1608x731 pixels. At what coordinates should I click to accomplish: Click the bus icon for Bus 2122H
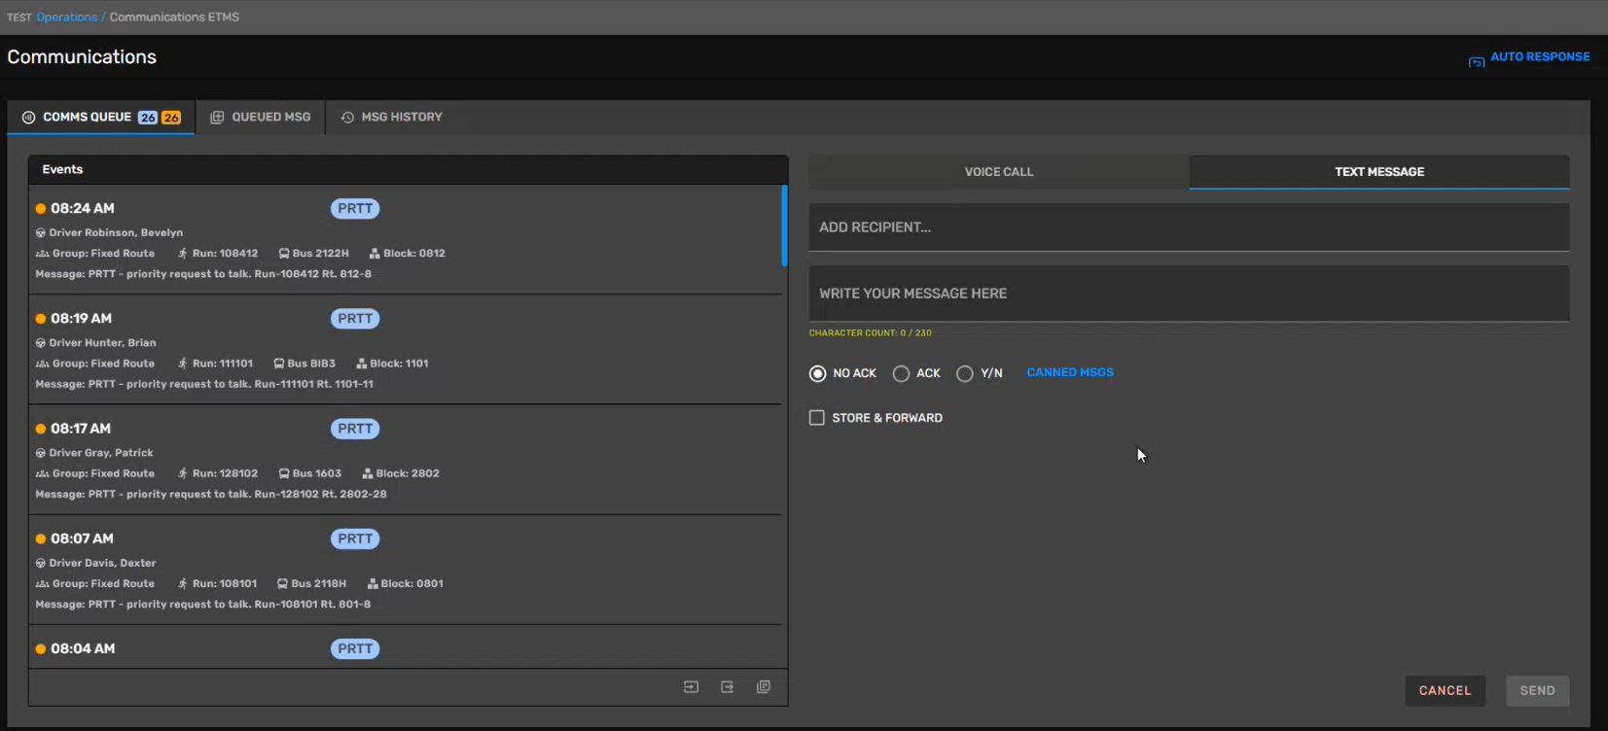coord(284,254)
